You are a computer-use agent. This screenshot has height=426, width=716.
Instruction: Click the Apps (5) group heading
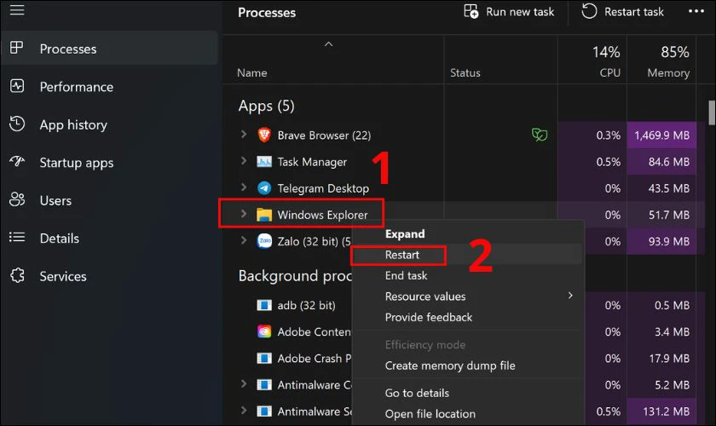pos(266,106)
